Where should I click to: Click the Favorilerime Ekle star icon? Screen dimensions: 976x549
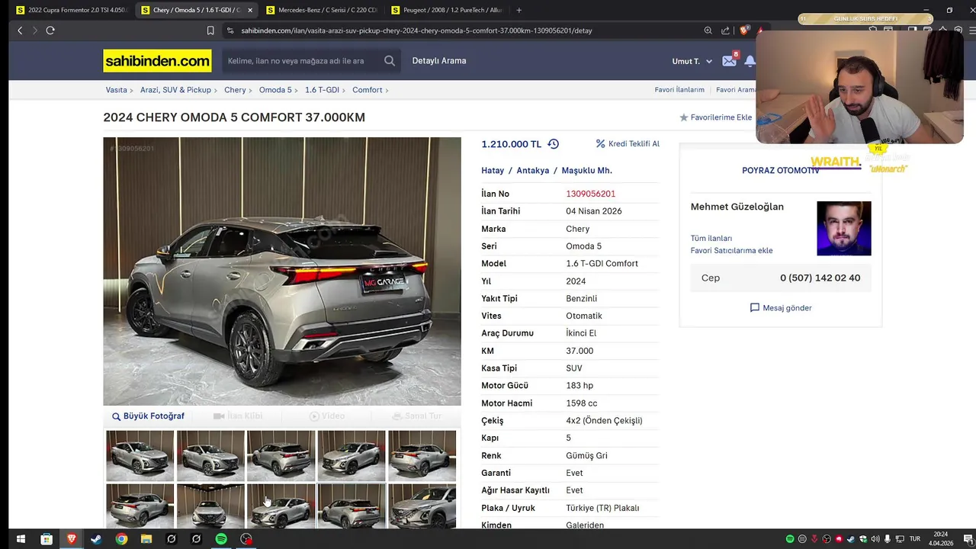tap(684, 117)
